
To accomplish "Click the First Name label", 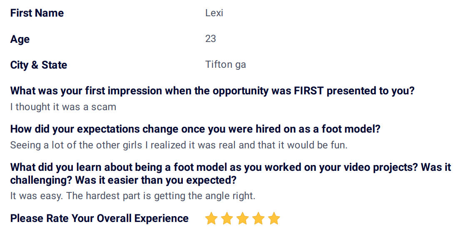I will pos(37,13).
